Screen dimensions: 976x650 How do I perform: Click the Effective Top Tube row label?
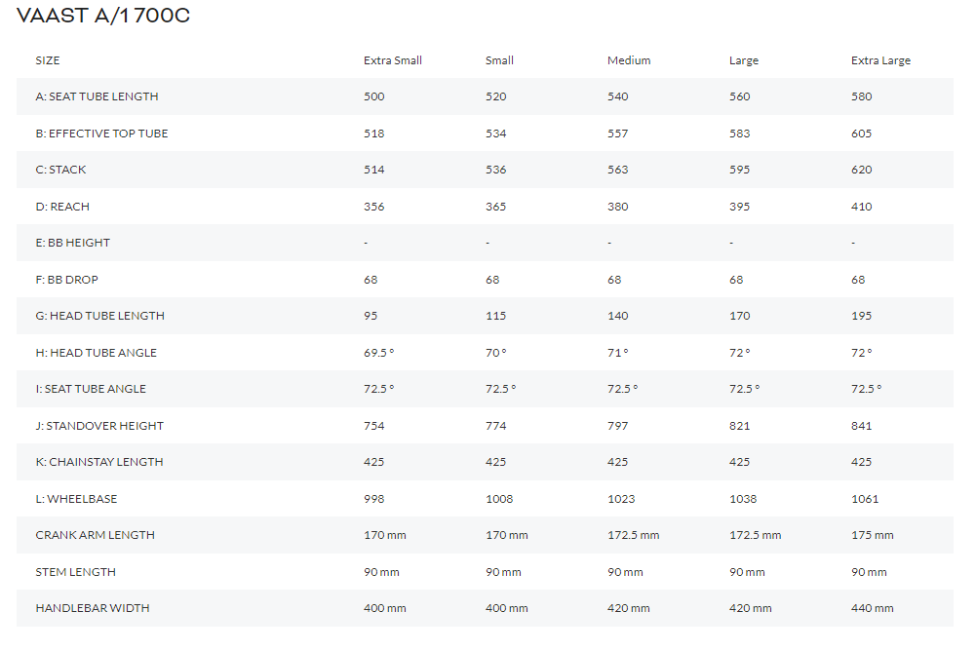pyautogui.click(x=101, y=134)
